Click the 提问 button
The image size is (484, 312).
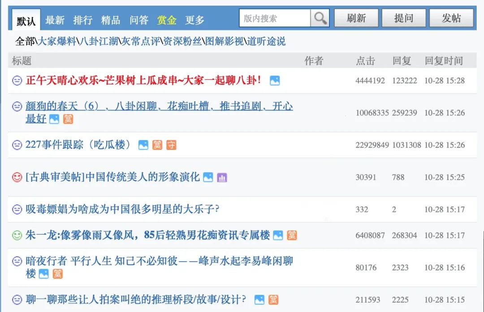point(404,18)
